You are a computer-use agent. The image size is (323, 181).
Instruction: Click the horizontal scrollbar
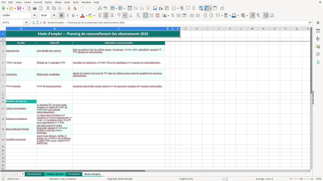[x=73, y=171]
